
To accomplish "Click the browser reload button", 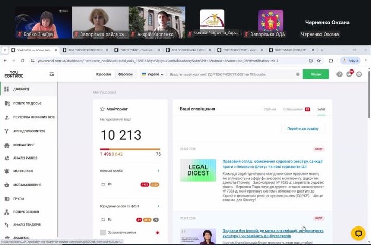I will click(x=22, y=61).
